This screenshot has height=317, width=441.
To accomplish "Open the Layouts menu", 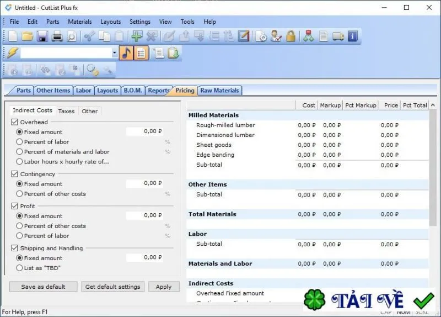I will click(111, 22).
